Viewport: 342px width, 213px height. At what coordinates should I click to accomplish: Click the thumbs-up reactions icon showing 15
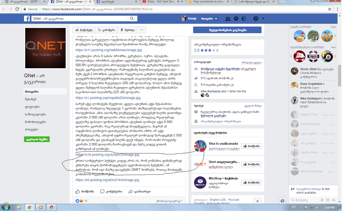click(77, 201)
